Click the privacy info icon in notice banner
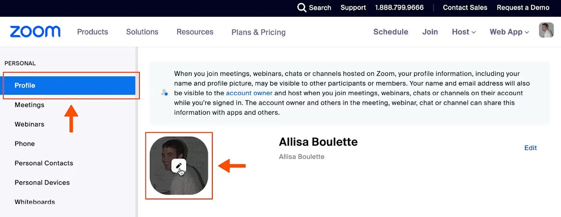Image resolution: width=561 pixels, height=217 pixels. pyautogui.click(x=165, y=93)
